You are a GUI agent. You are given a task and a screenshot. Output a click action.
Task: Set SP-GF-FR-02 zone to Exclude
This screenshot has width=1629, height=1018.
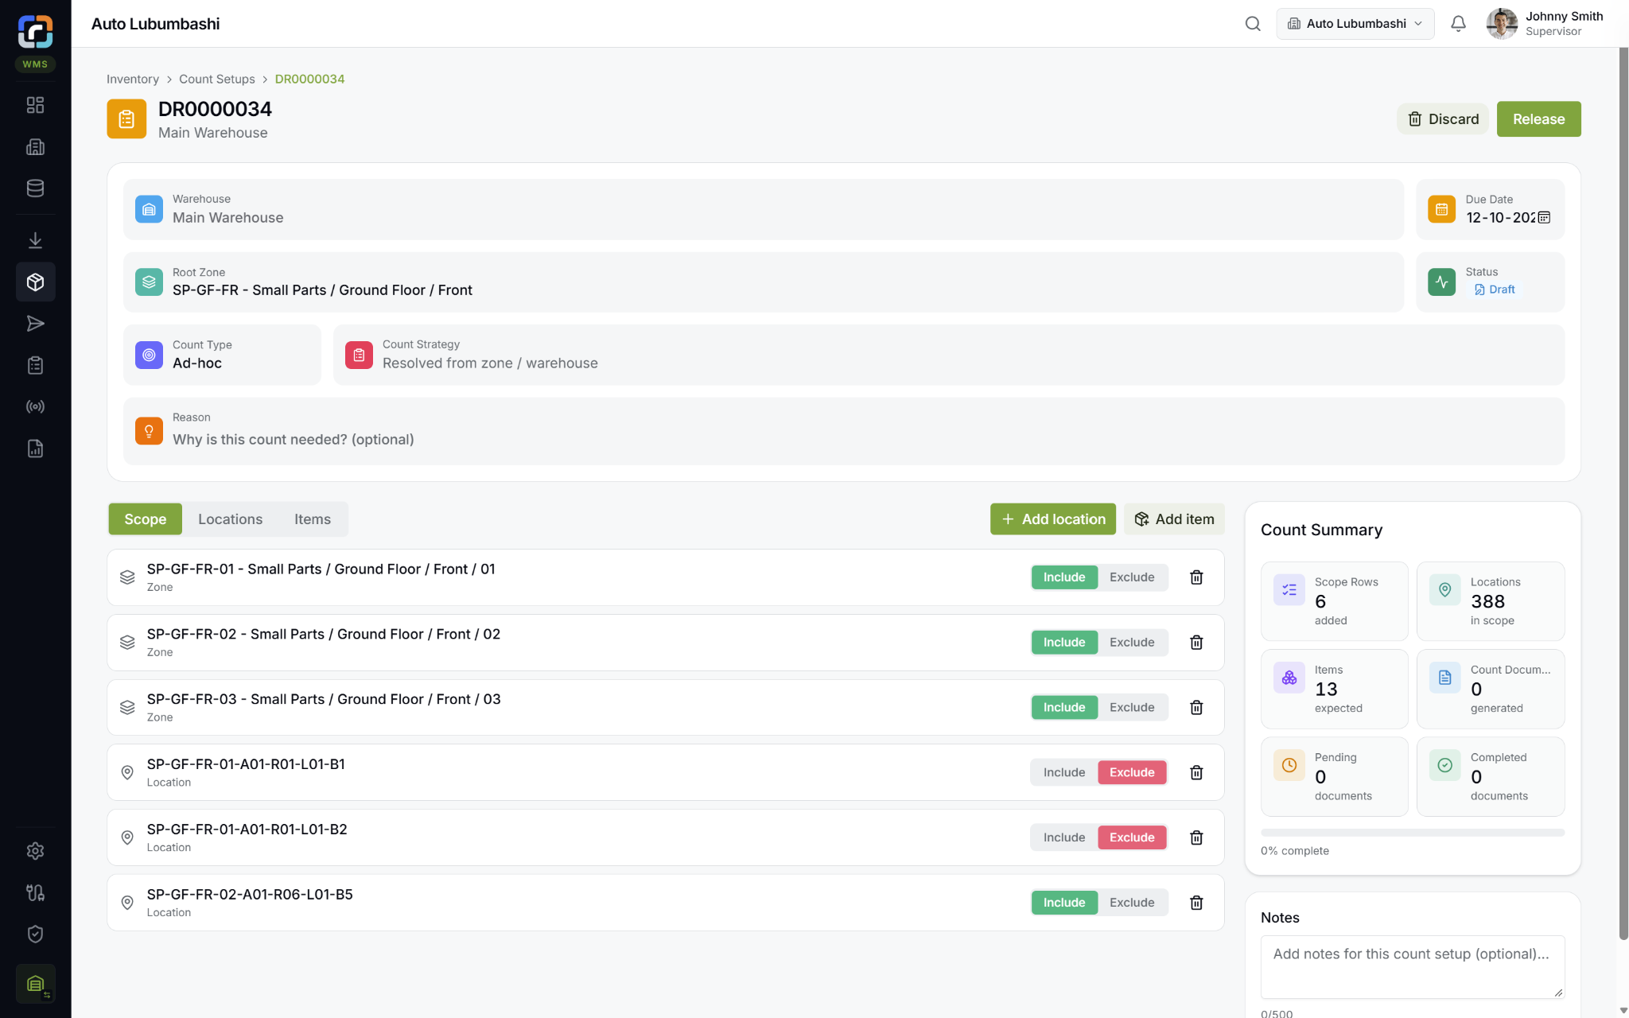[1132, 643]
